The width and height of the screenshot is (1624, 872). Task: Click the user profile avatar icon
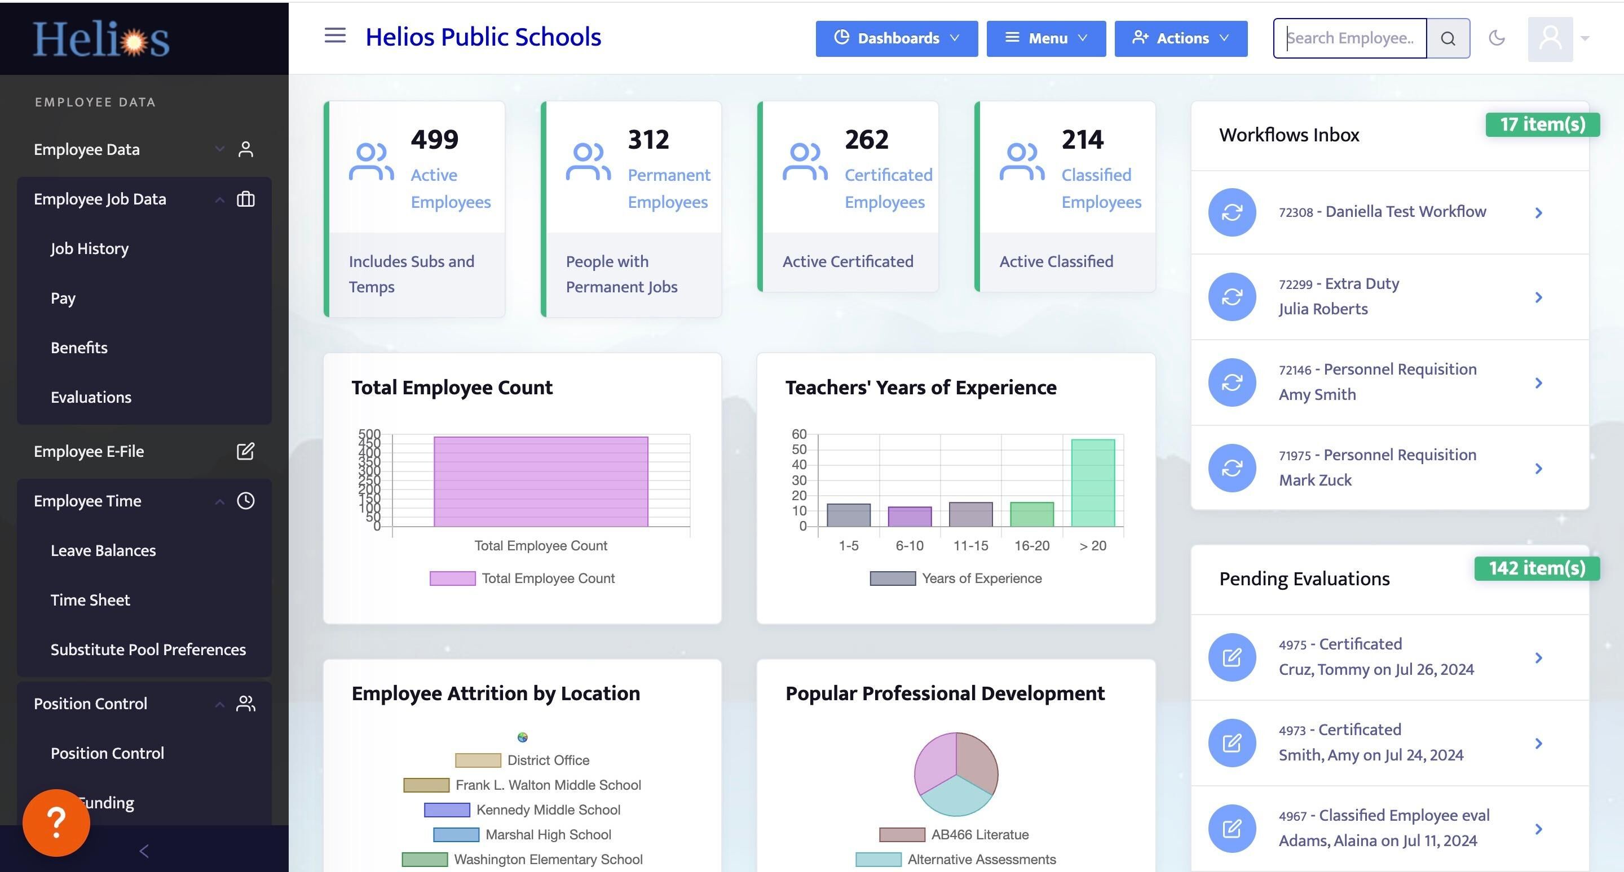1550,38
